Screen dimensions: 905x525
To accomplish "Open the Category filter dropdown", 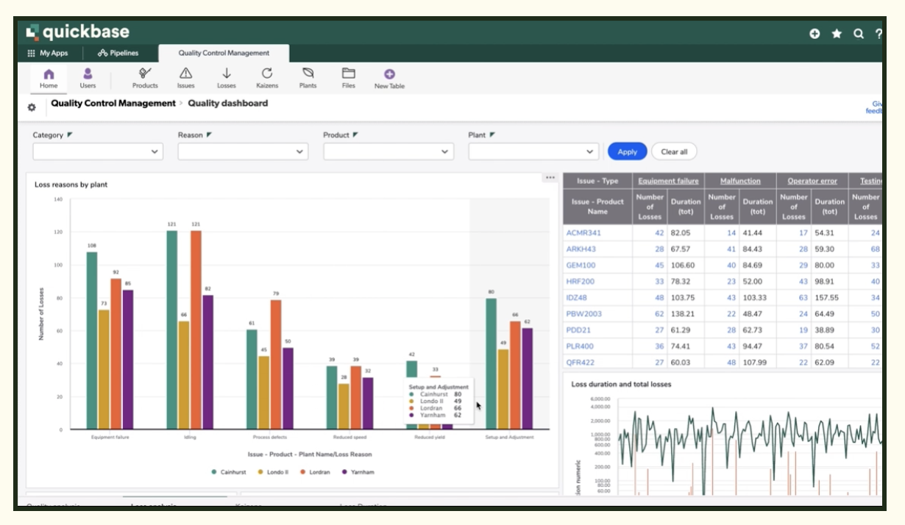I will click(x=98, y=151).
